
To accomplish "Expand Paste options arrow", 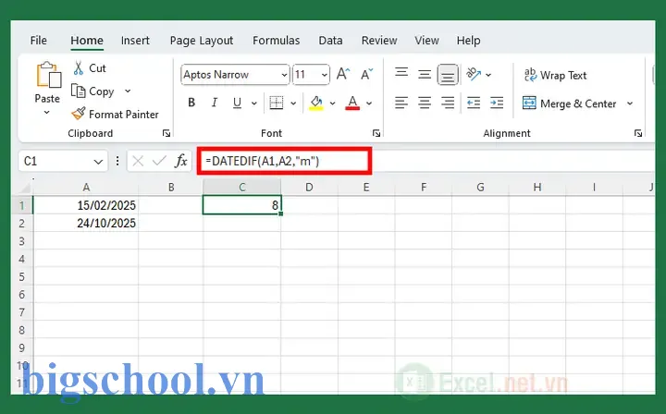I will click(47, 113).
